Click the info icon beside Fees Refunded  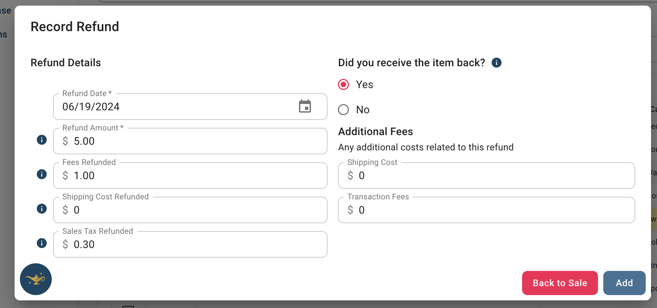coord(42,174)
